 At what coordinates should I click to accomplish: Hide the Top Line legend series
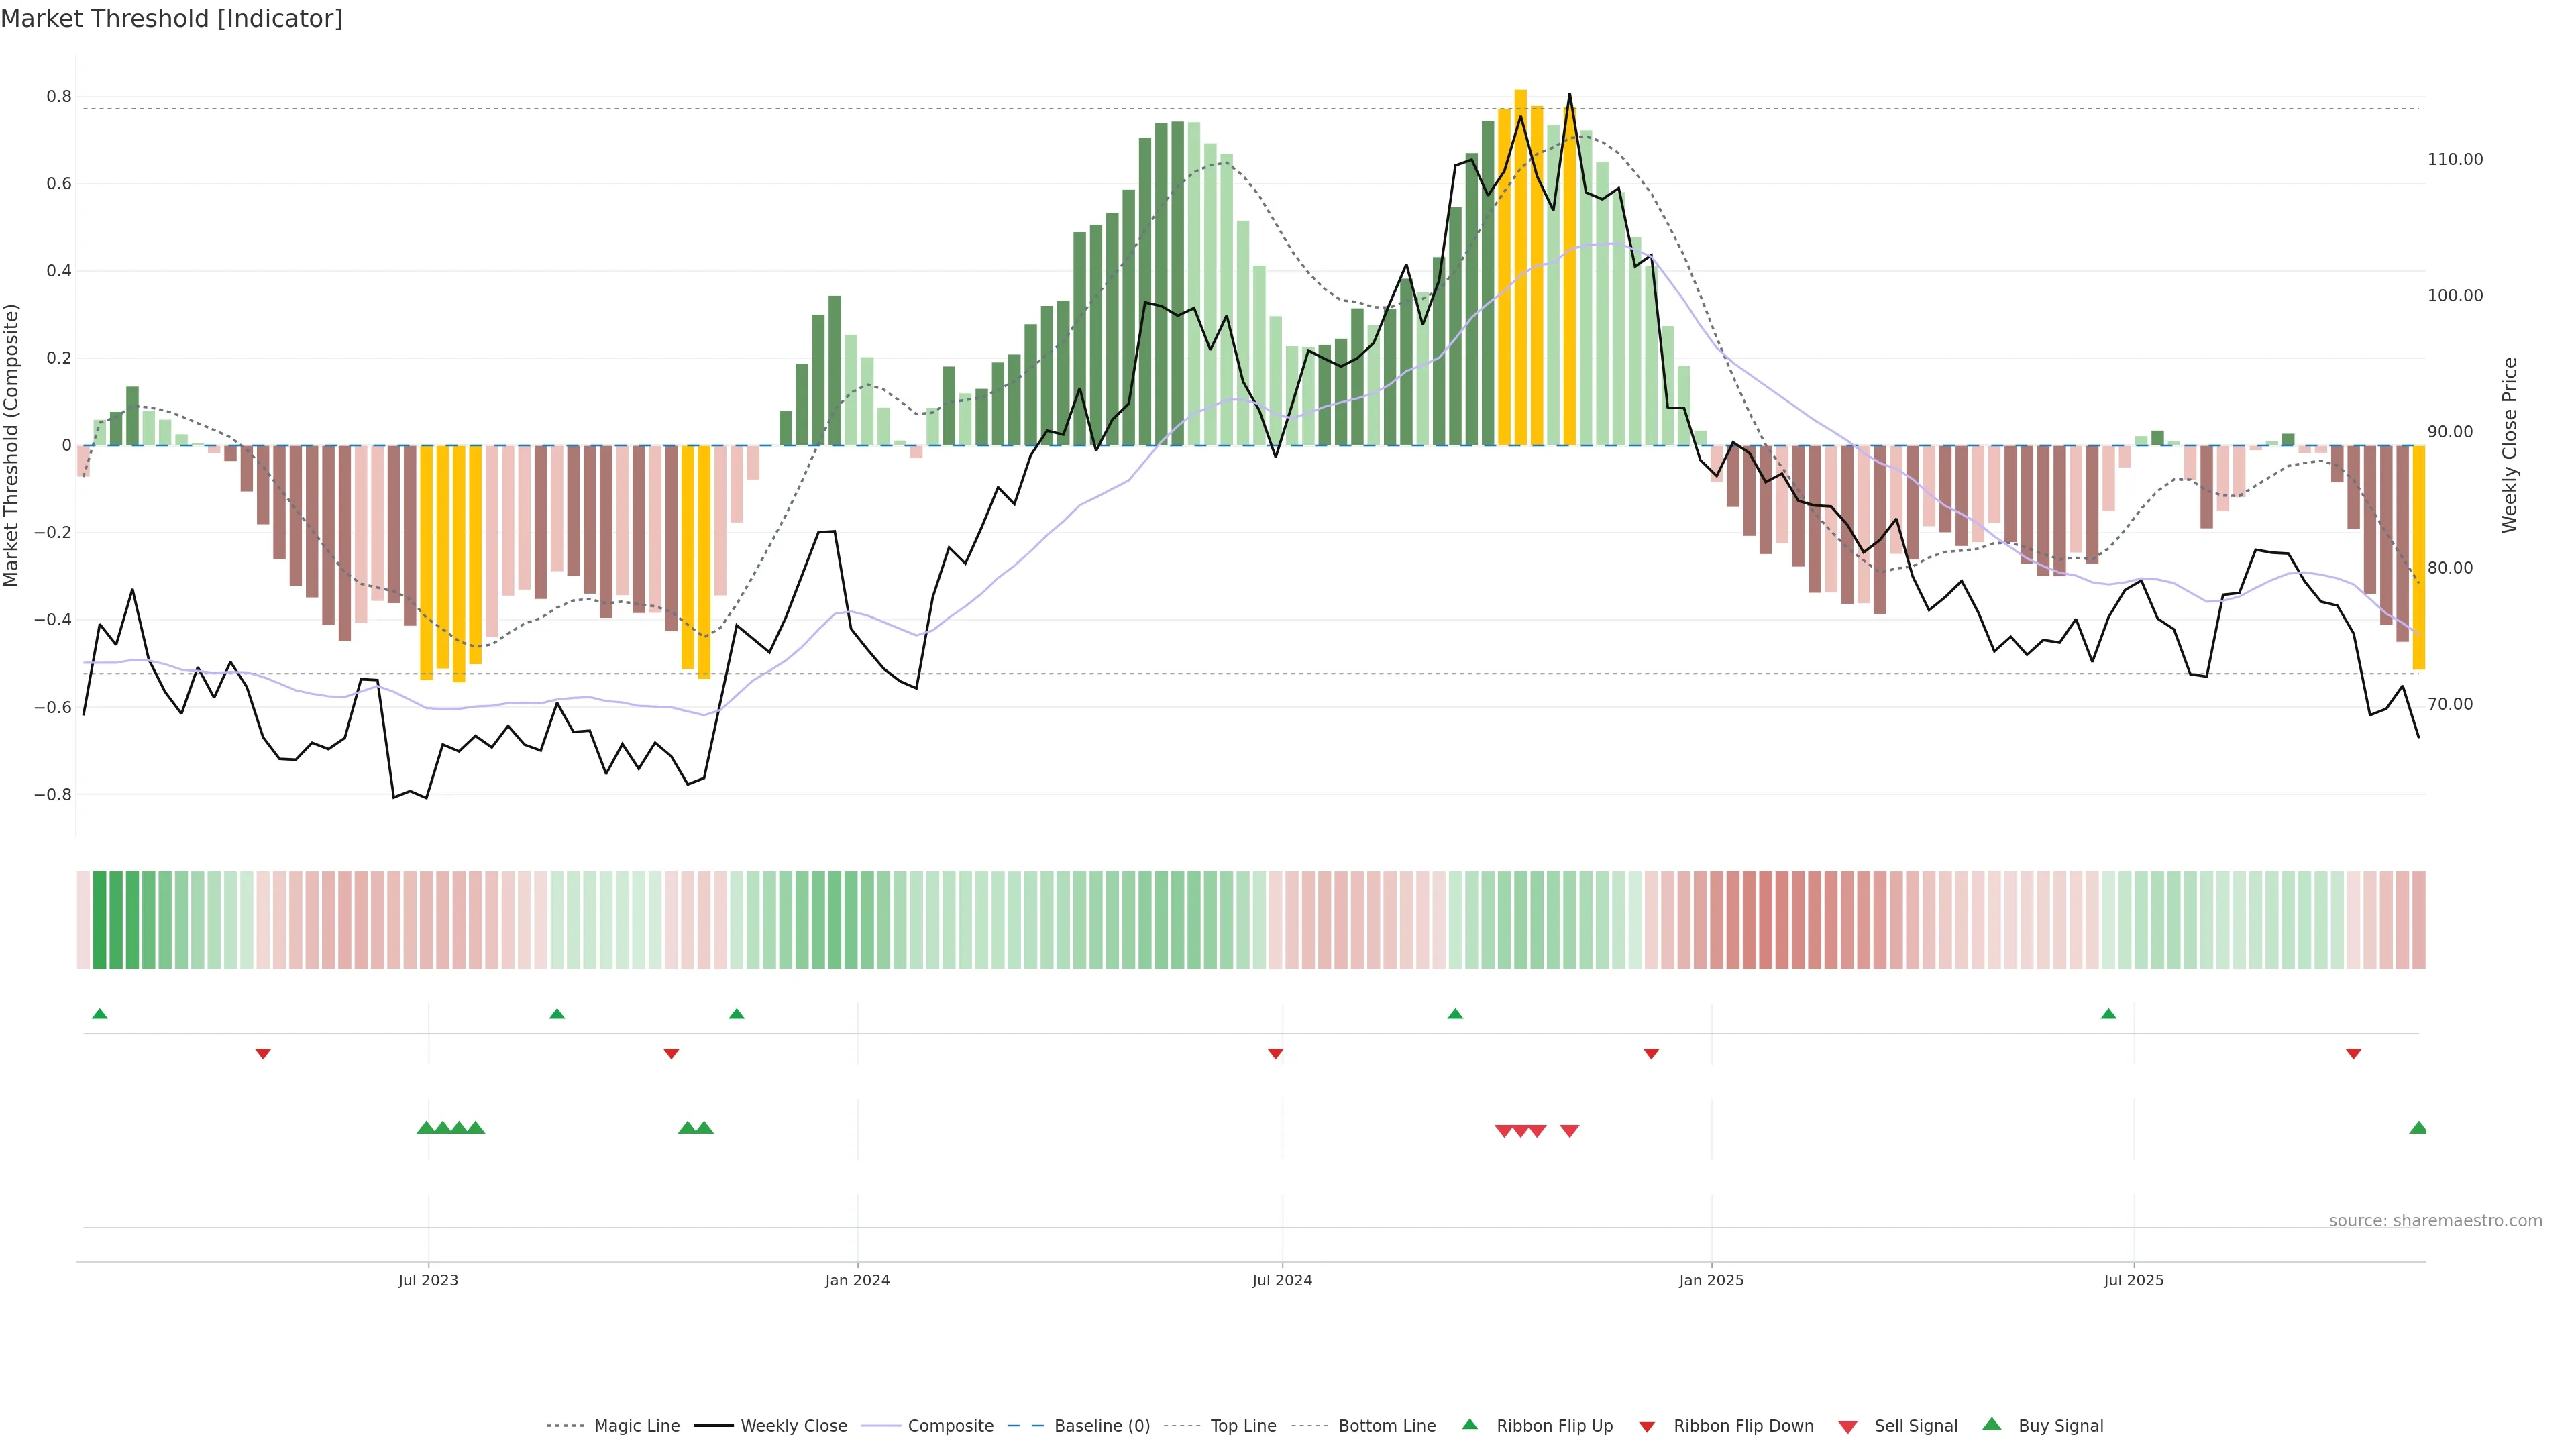point(1243,1426)
